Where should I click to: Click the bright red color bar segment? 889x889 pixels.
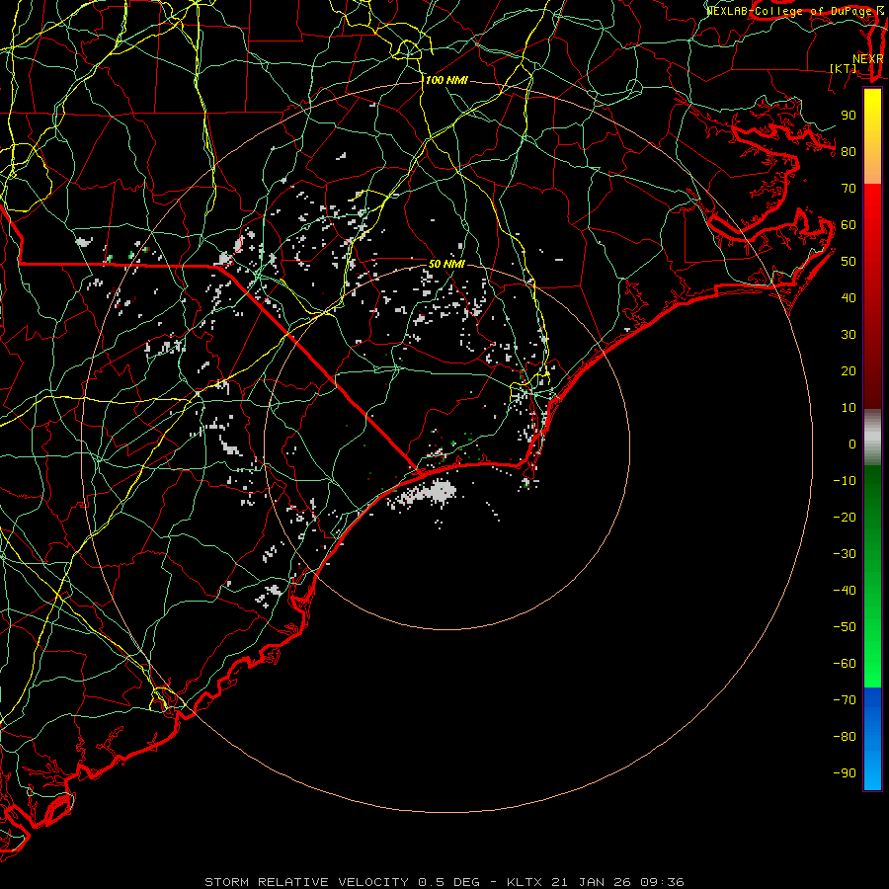(x=872, y=215)
